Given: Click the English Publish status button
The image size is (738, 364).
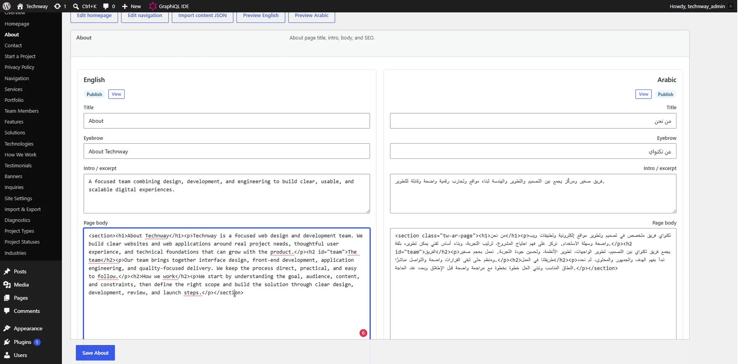Looking at the screenshot, I should tap(94, 94).
